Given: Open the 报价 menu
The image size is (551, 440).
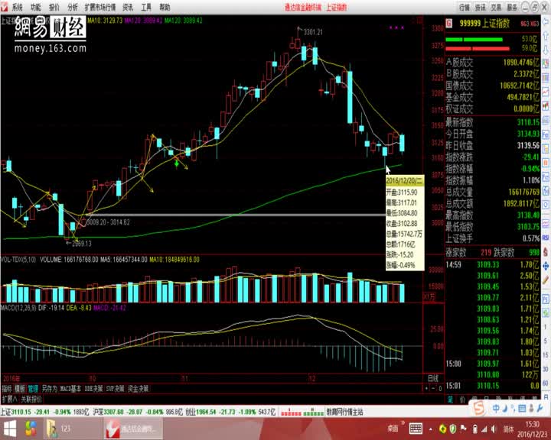Looking at the screenshot, I should tap(54, 7).
